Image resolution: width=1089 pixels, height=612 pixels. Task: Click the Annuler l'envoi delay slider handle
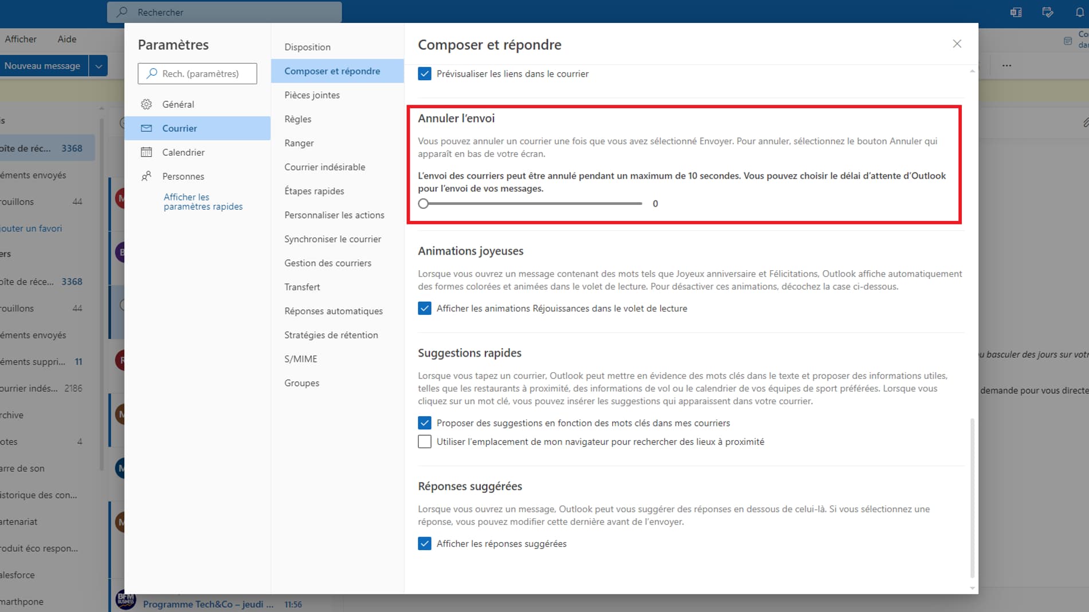424,204
